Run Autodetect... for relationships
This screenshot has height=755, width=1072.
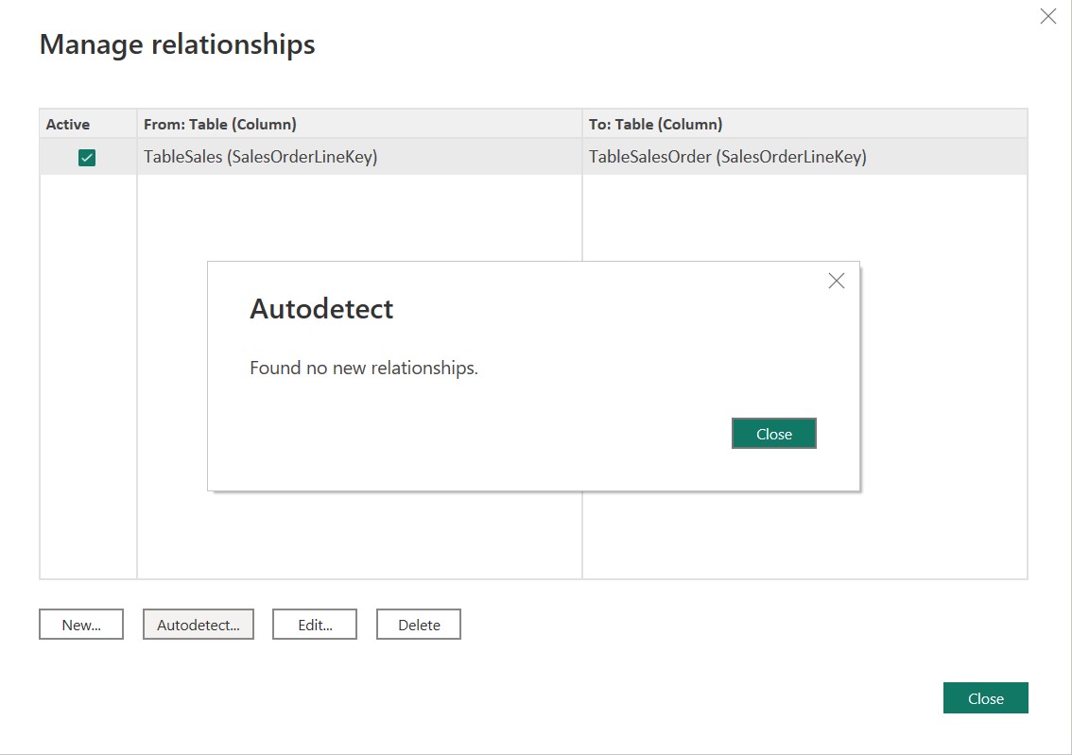click(x=199, y=625)
